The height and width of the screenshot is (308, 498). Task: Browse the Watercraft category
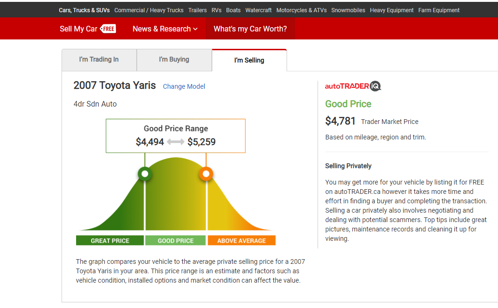[x=258, y=10]
